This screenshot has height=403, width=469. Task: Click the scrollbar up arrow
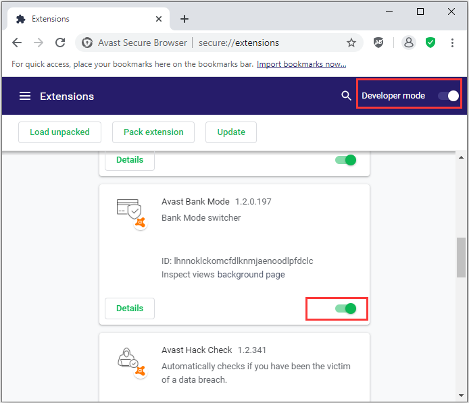(x=461, y=157)
